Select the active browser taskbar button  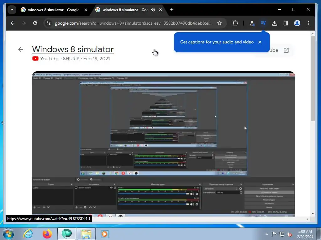[x=67, y=234]
